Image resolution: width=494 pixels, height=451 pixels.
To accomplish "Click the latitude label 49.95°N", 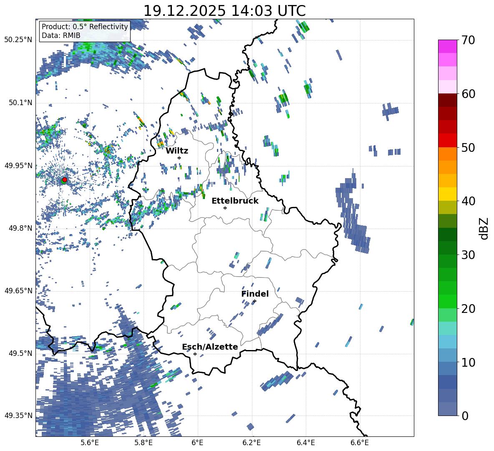I will [18, 165].
